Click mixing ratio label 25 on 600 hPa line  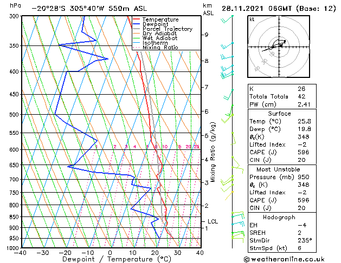pos(196,147)
